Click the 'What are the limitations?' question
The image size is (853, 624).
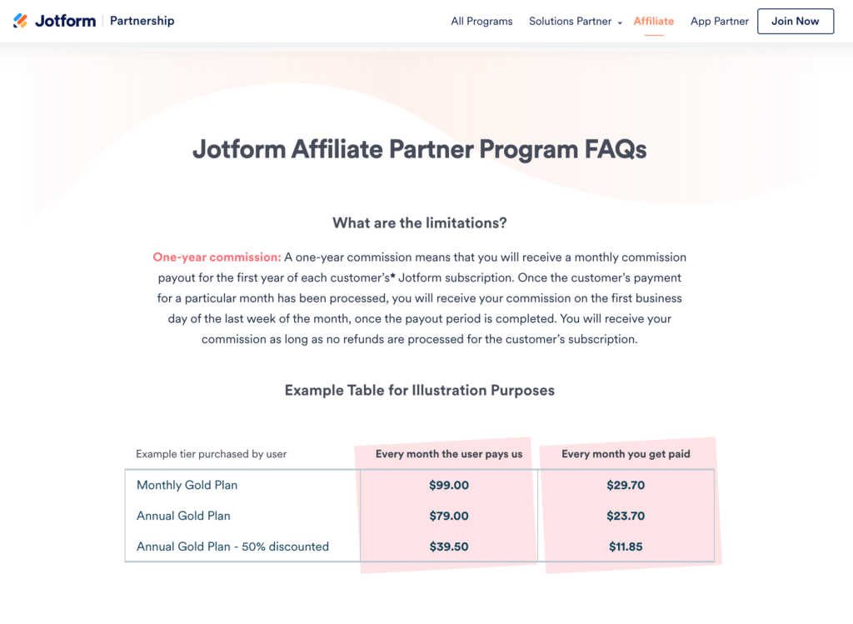point(420,222)
